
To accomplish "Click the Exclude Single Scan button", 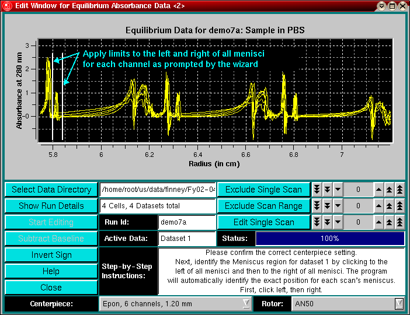I will click(x=263, y=190).
